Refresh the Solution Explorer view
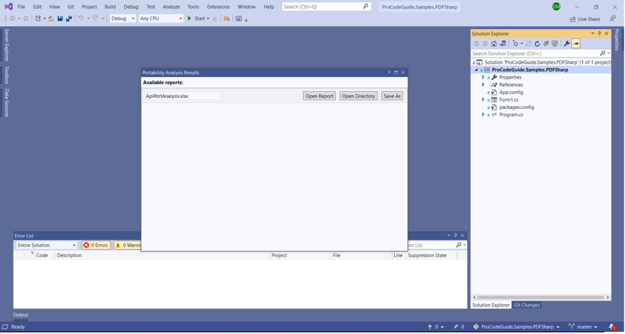625x334 pixels. [537, 44]
